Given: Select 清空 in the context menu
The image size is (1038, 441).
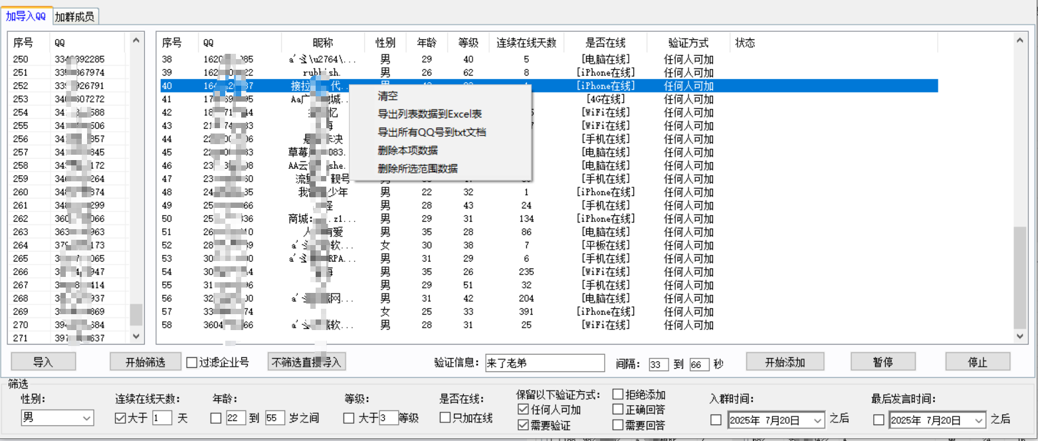Looking at the screenshot, I should (387, 96).
